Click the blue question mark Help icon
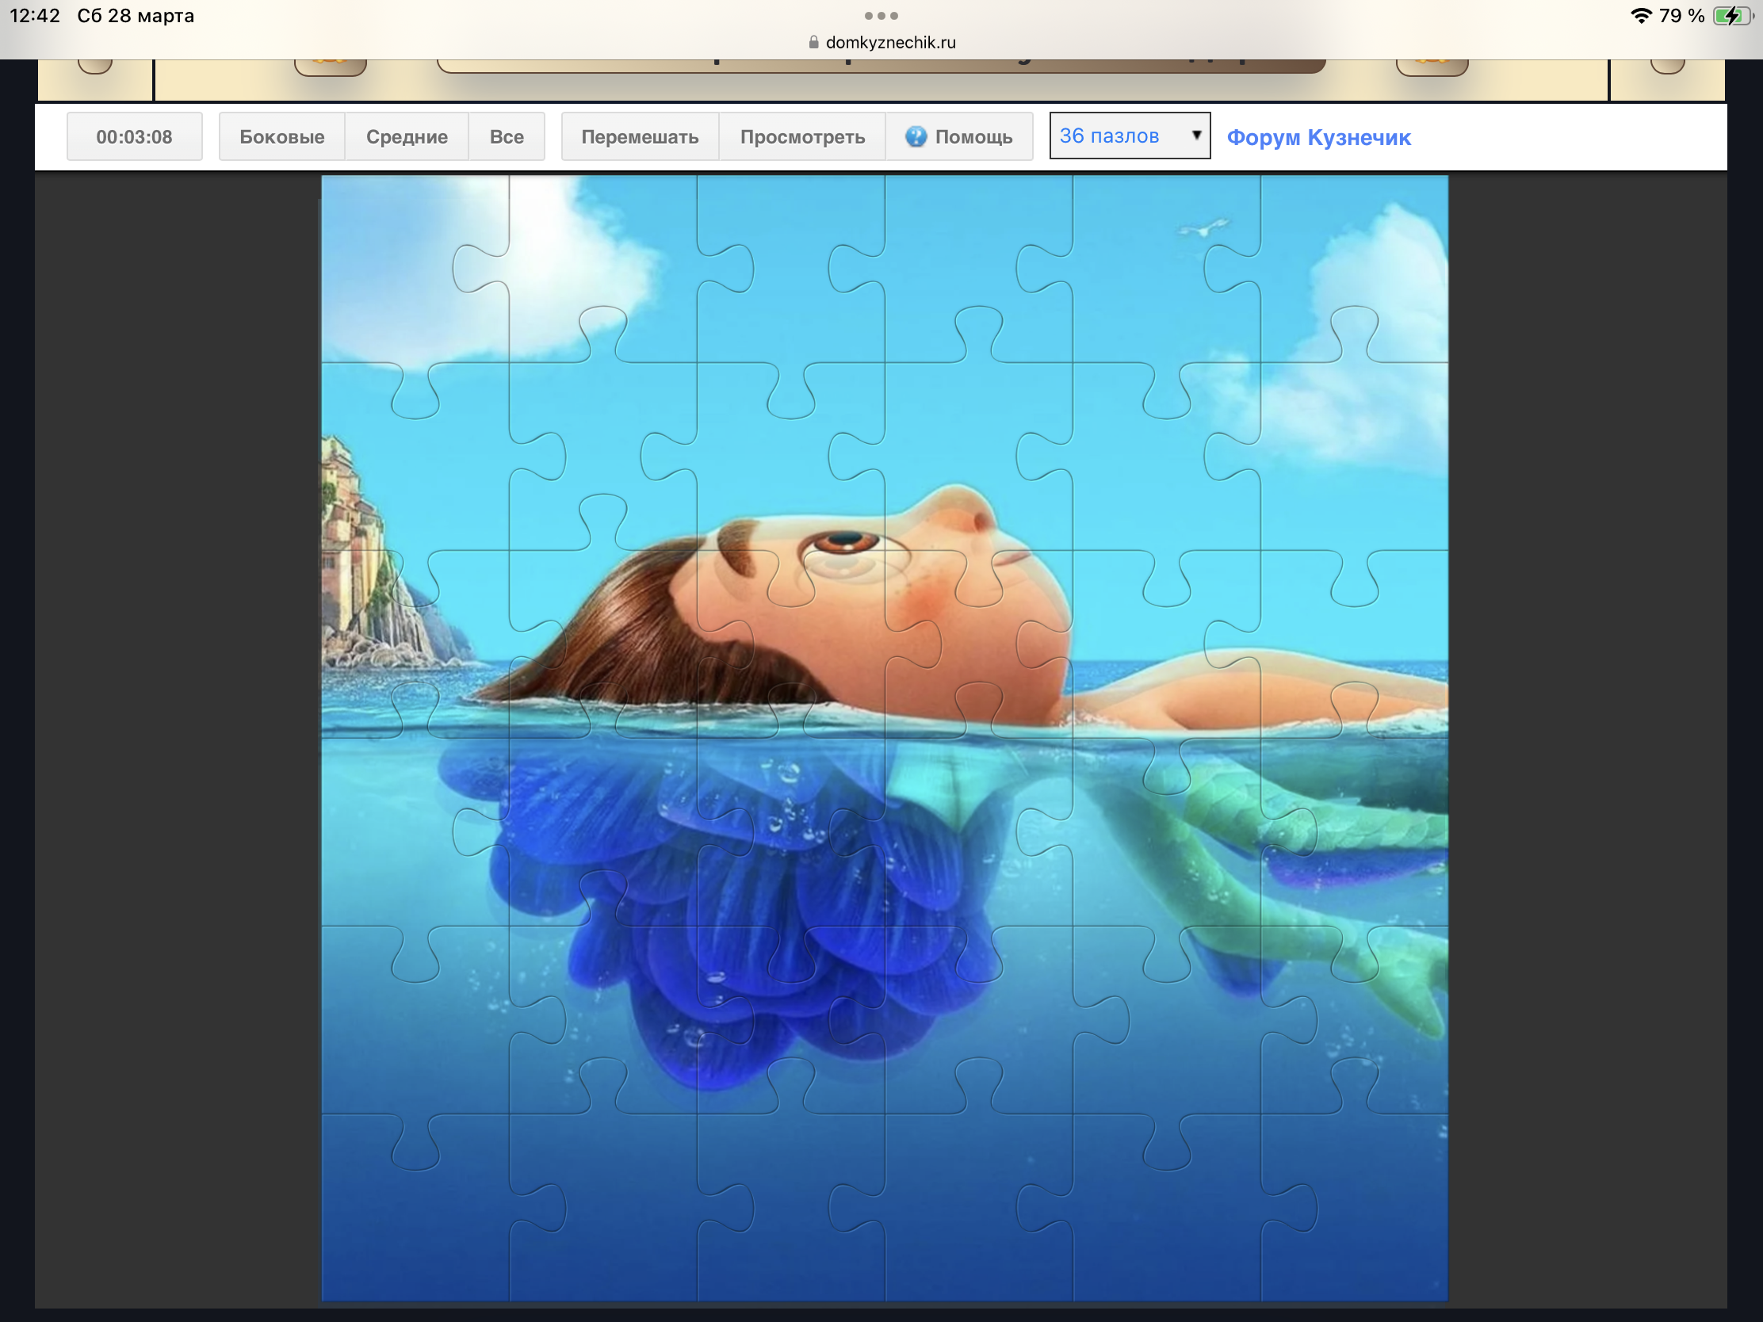The width and height of the screenshot is (1763, 1322). (916, 136)
